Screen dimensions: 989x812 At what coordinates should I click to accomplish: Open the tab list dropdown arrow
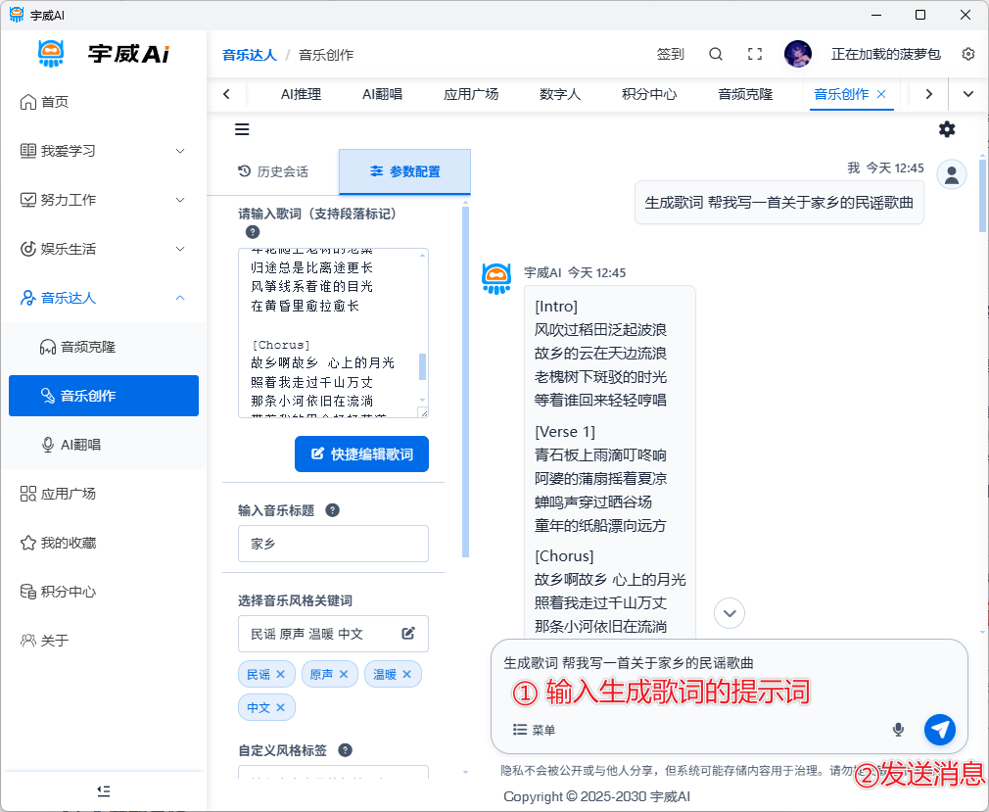[968, 94]
